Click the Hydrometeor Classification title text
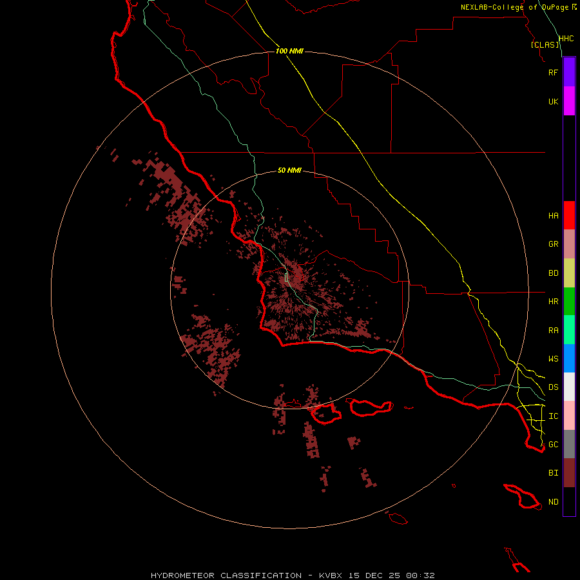Screen dimensions: 580x580 click(226, 575)
